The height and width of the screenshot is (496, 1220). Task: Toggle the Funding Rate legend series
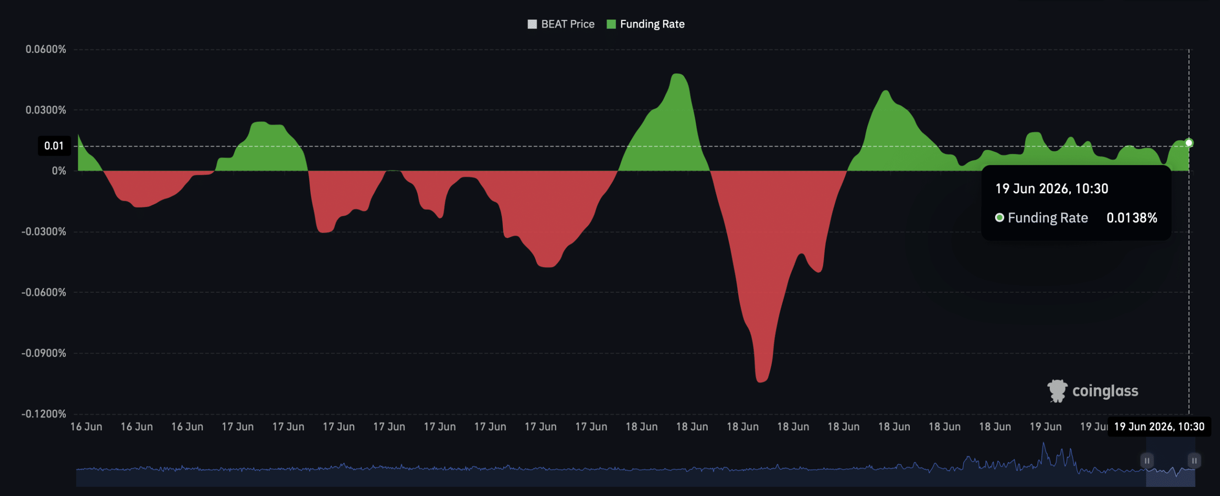coord(645,24)
